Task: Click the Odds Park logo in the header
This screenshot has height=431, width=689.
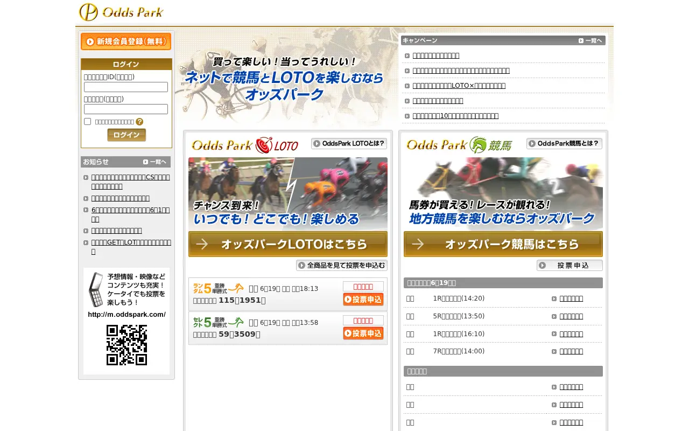Action: pyautogui.click(x=121, y=12)
